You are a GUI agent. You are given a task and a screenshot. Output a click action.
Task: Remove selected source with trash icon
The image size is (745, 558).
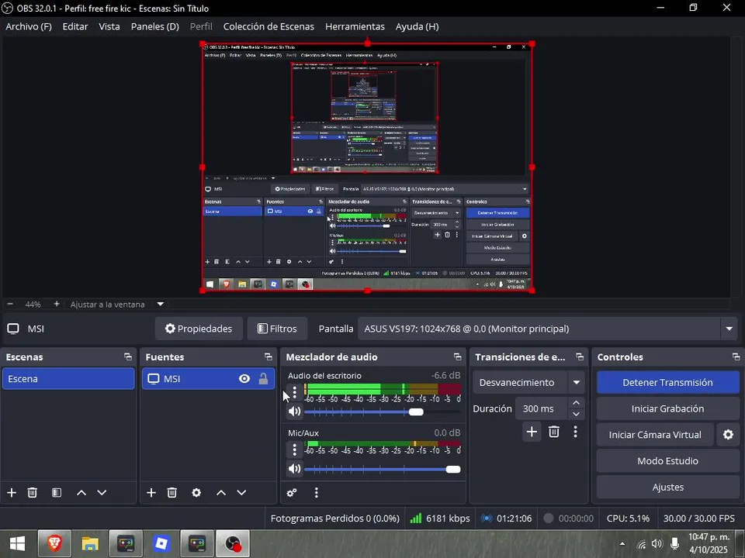pyautogui.click(x=172, y=493)
